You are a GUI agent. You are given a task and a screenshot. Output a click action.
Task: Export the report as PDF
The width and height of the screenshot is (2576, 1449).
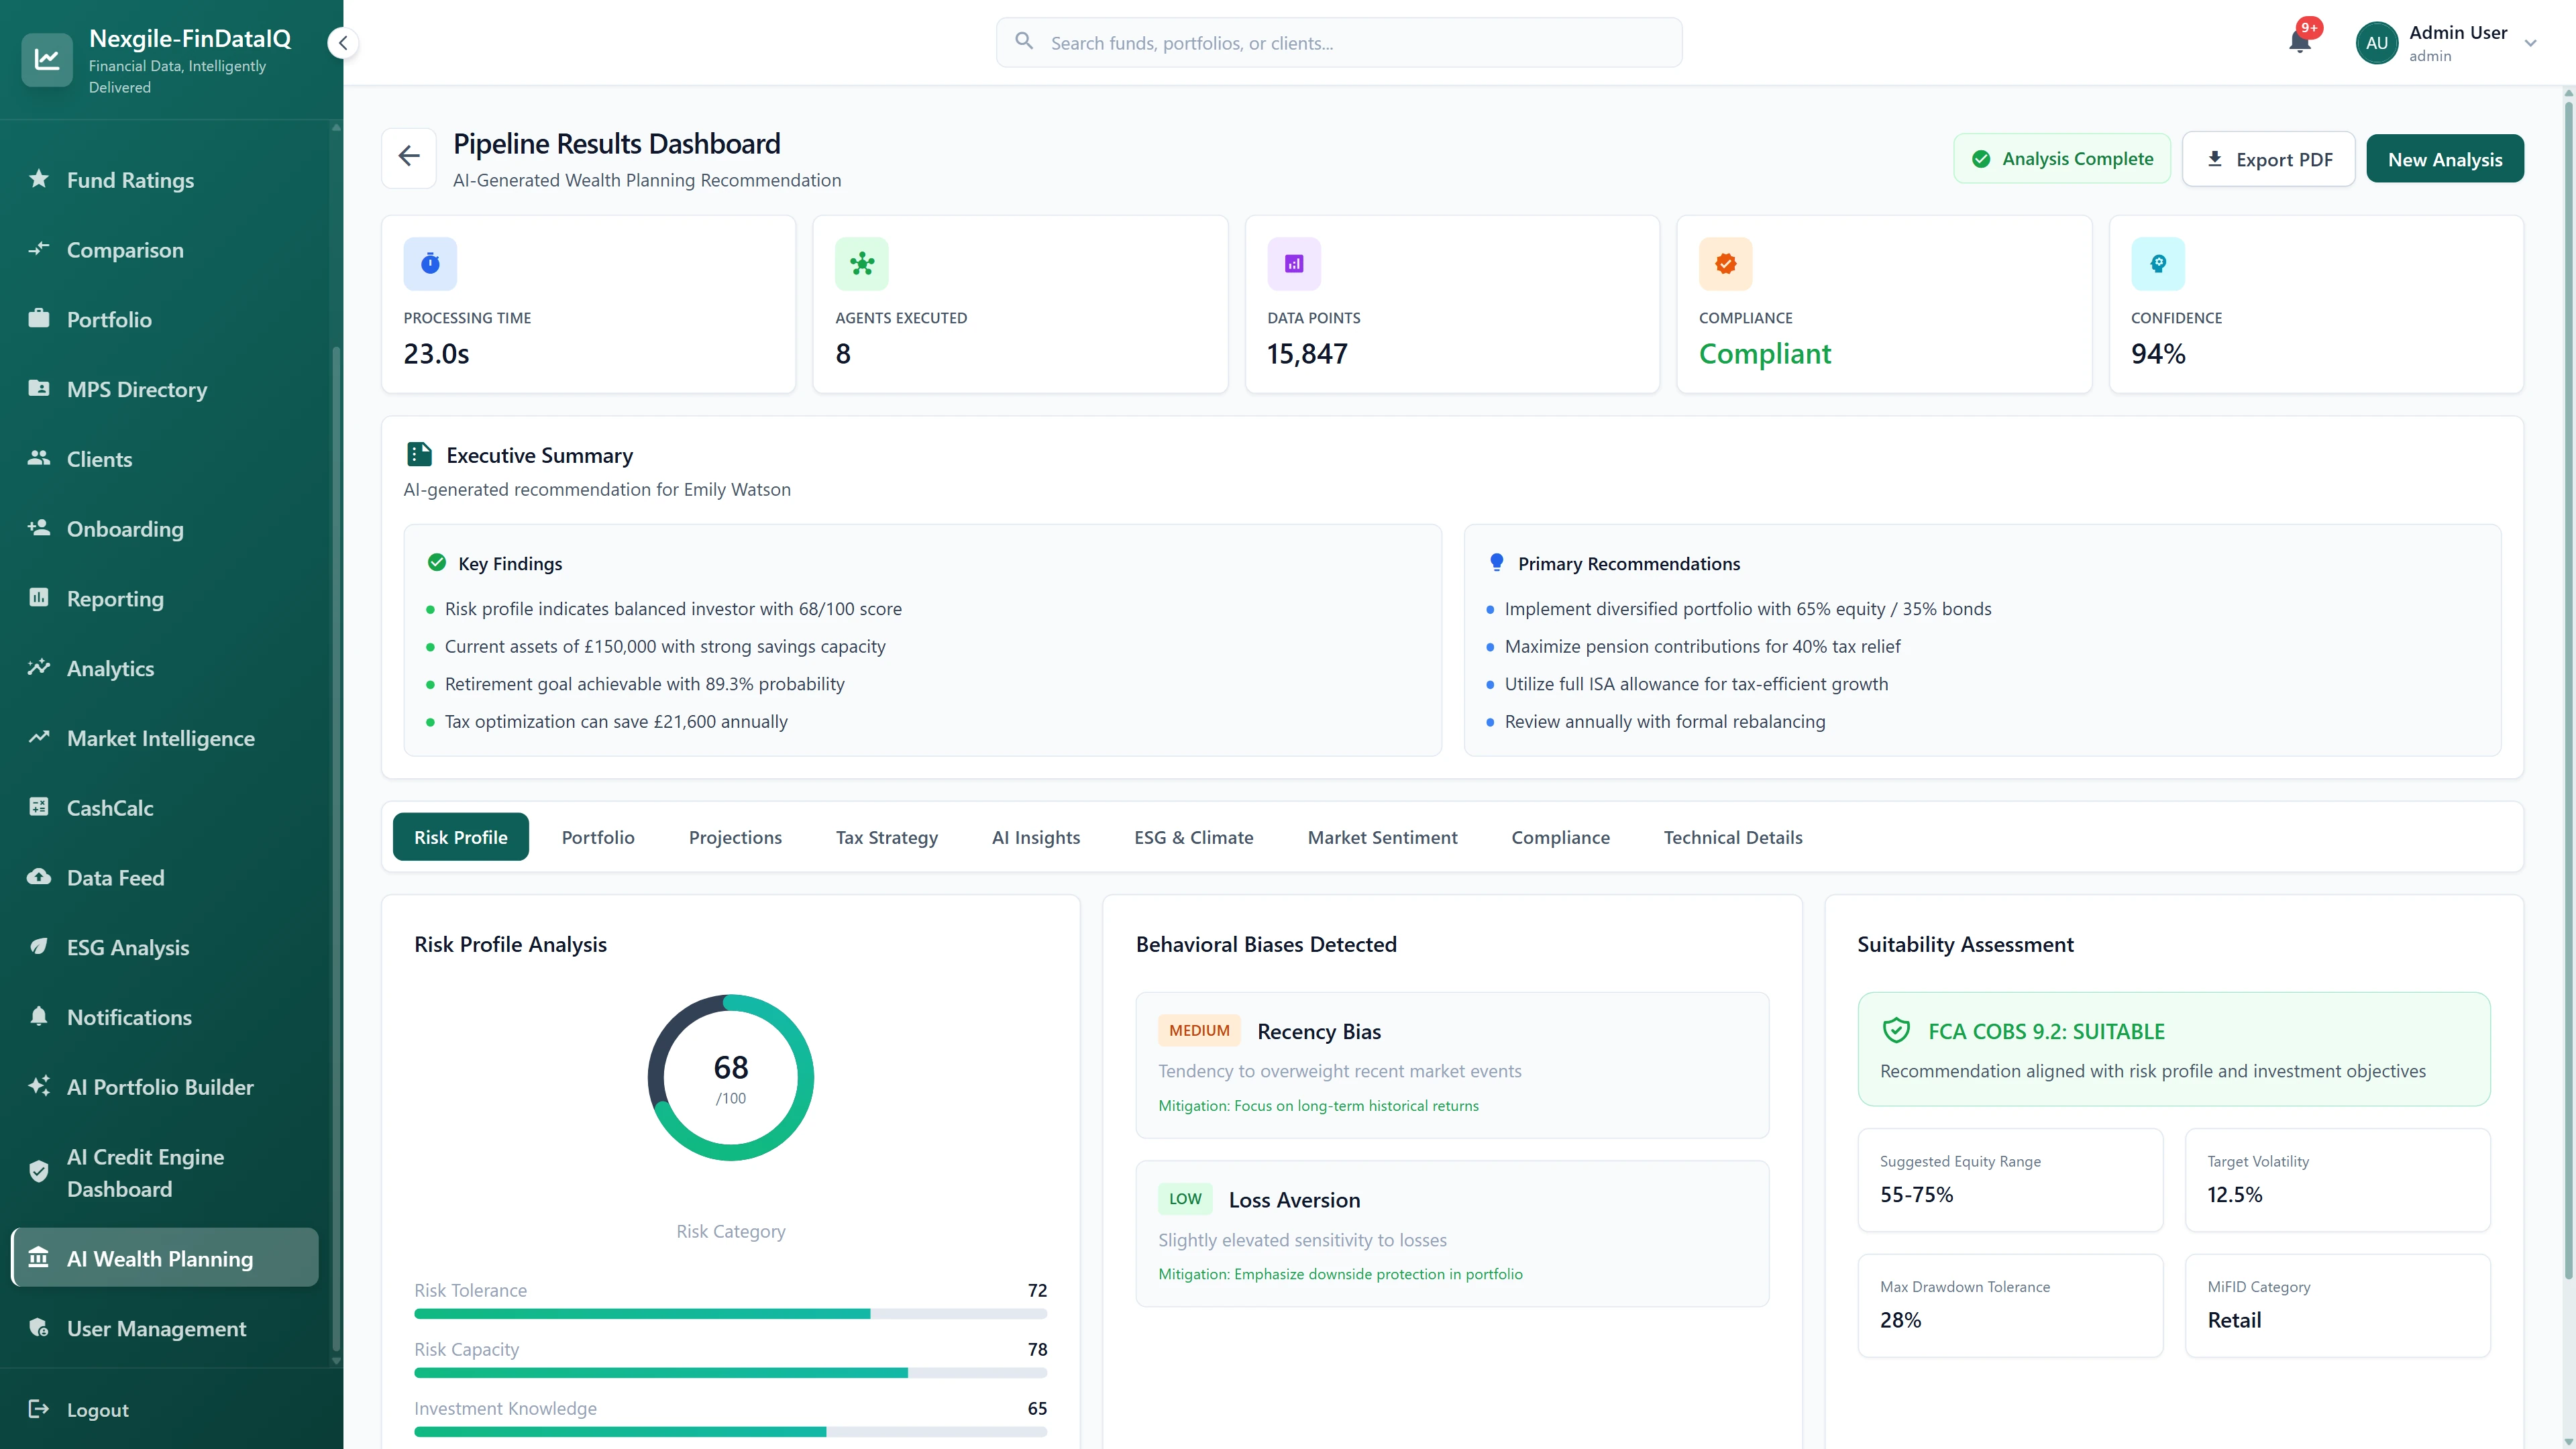point(2269,158)
